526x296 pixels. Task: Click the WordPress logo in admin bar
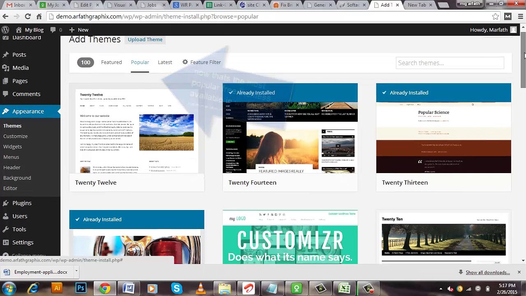tap(5, 30)
